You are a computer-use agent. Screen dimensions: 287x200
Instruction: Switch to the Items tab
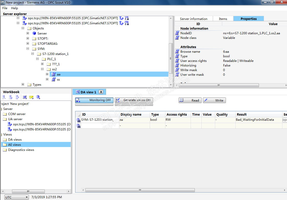click(223, 19)
